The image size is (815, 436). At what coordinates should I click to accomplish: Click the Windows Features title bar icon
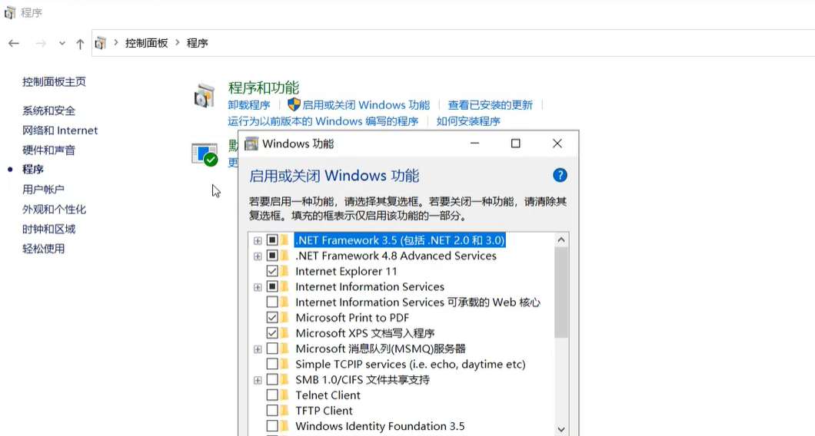[x=251, y=144]
